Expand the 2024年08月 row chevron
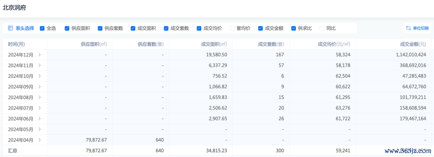434x157 pixels. coord(39,97)
